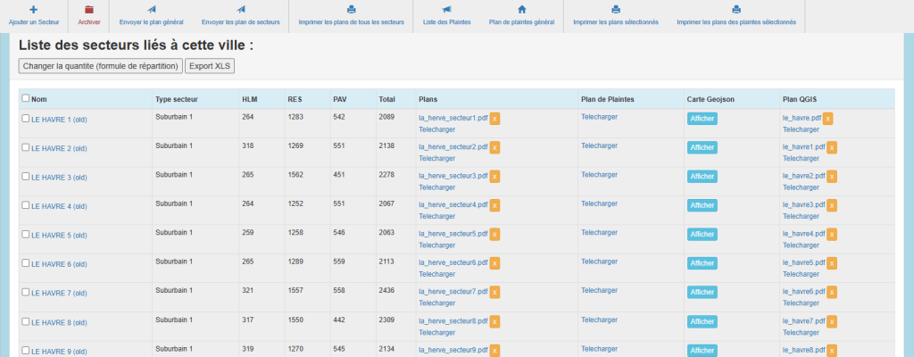
Task: Open Liste des Plaintes
Action: coord(446,16)
